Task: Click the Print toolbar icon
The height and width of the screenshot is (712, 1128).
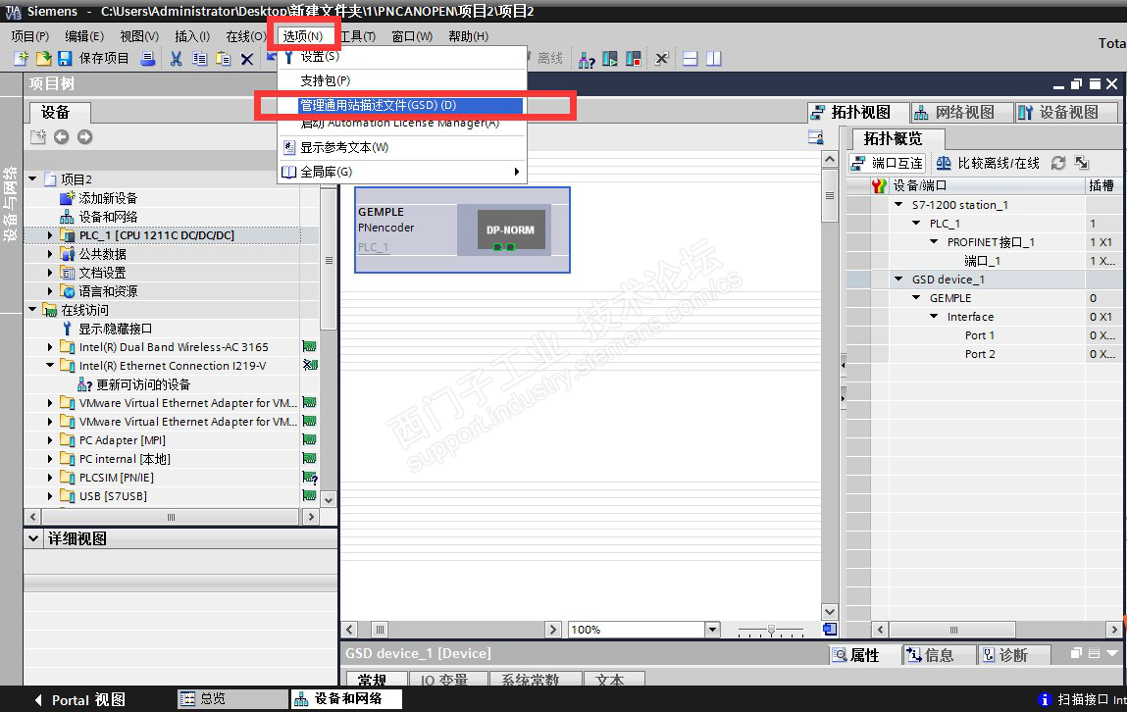Action: pos(148,59)
